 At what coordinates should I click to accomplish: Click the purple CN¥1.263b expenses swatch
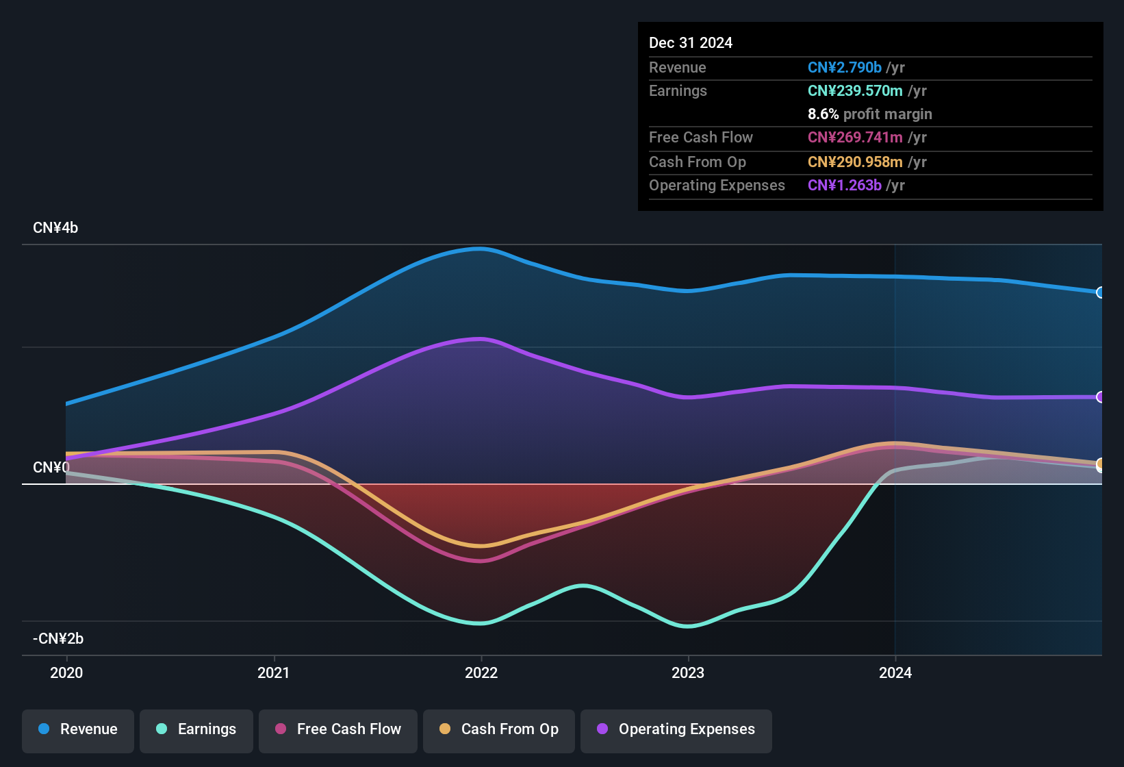click(844, 185)
